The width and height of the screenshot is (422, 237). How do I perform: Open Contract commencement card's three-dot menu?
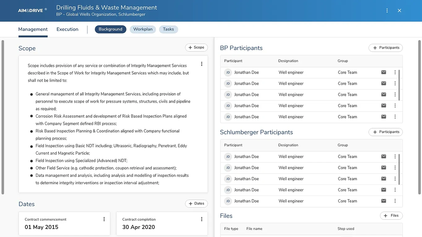pyautogui.click(x=104, y=219)
